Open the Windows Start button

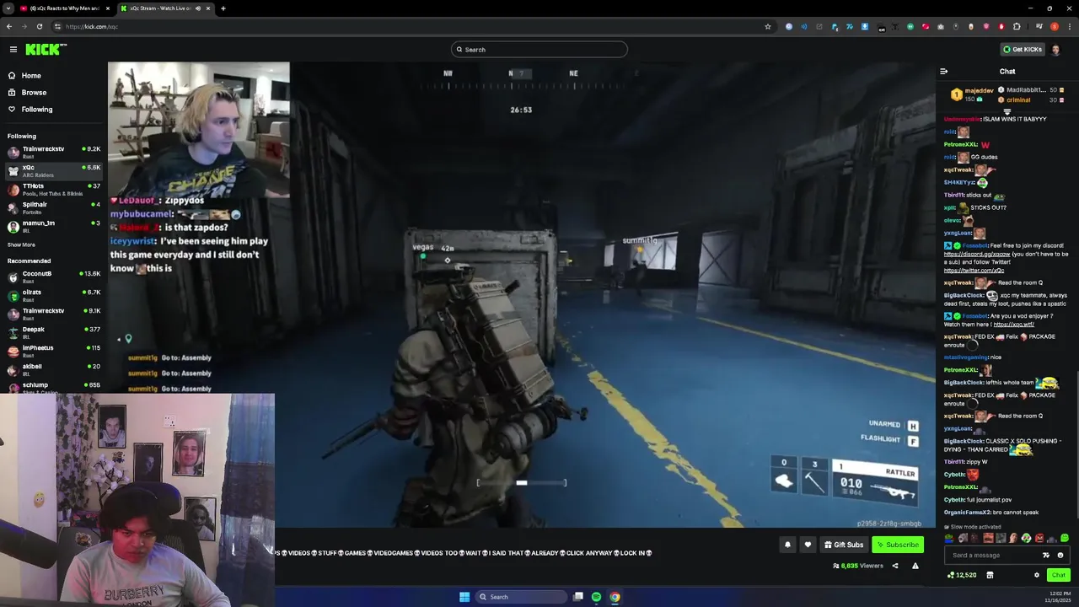464,597
